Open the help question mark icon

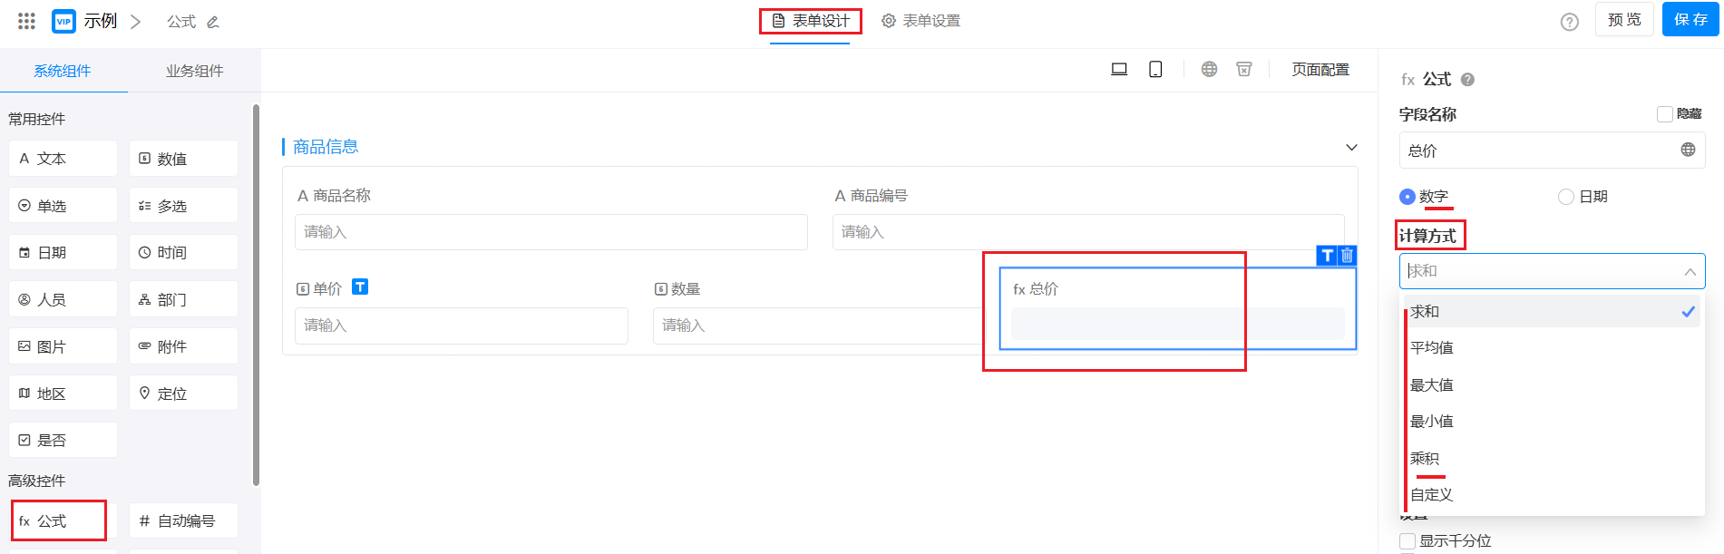pyautogui.click(x=1569, y=22)
